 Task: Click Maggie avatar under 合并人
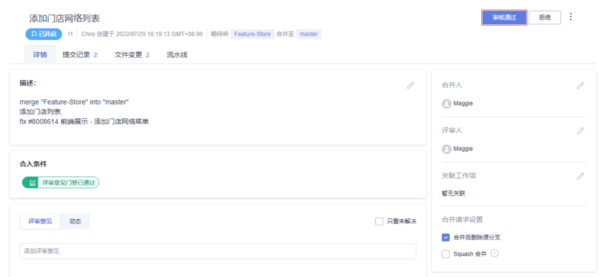[x=446, y=104]
